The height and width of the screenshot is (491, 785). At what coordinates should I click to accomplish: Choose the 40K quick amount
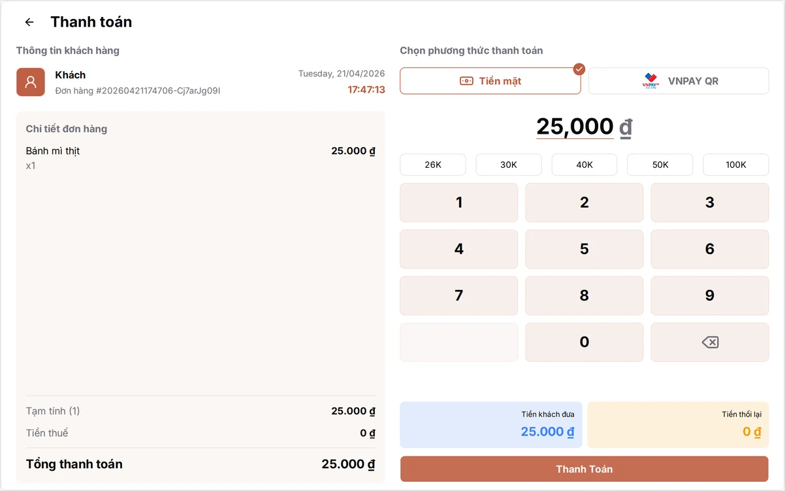coord(585,165)
